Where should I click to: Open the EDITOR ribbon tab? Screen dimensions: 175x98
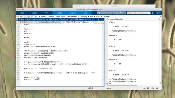coord(59,13)
